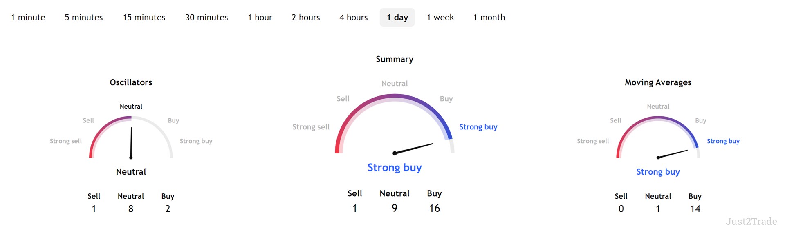The image size is (785, 233).
Task: Choose the 4 hours timeframe tab
Action: click(x=354, y=18)
